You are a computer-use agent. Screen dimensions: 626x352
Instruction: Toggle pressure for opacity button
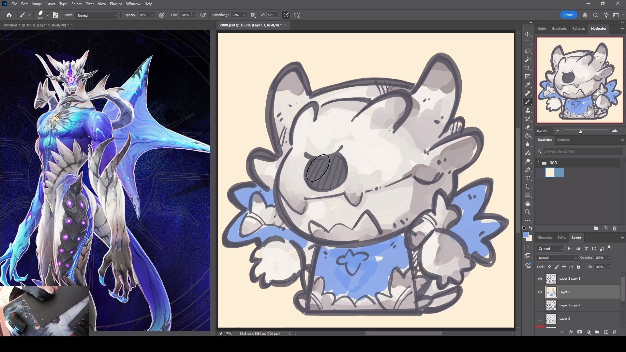[162, 15]
